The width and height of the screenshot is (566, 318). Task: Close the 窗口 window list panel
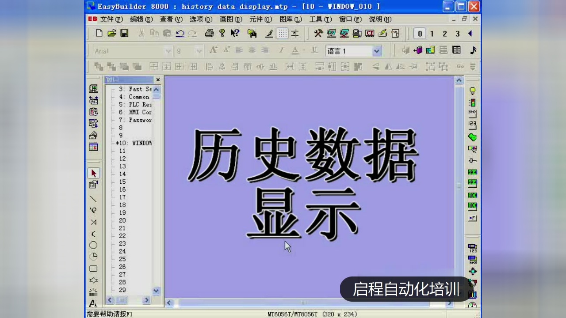click(158, 79)
